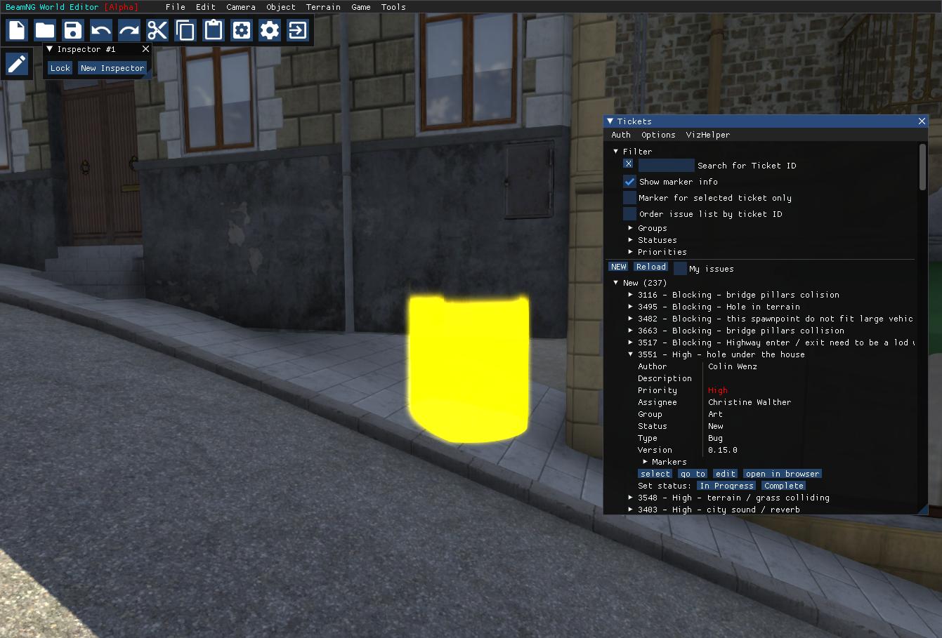Open the Options menu in Tickets
Viewport: 942px width, 638px height.
[x=658, y=135]
